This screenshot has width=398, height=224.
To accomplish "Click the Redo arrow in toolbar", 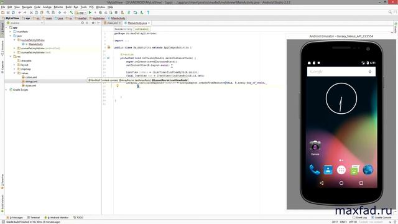I will pyautogui.click(x=25, y=12).
